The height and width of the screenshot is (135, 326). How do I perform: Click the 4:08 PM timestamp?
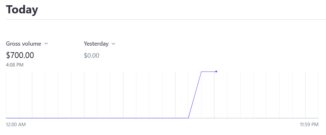tap(15, 65)
